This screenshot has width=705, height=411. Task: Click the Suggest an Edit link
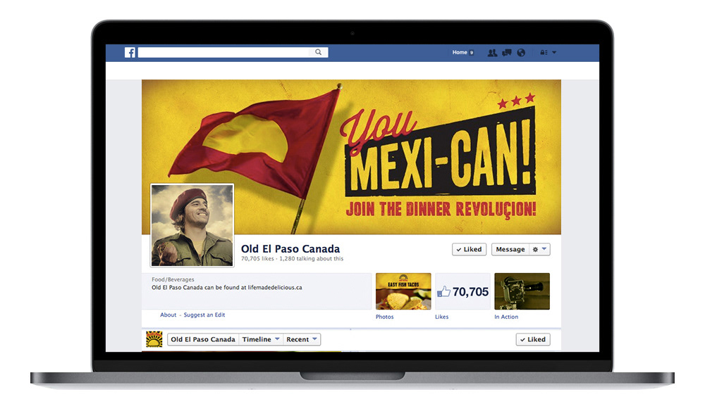click(x=204, y=315)
